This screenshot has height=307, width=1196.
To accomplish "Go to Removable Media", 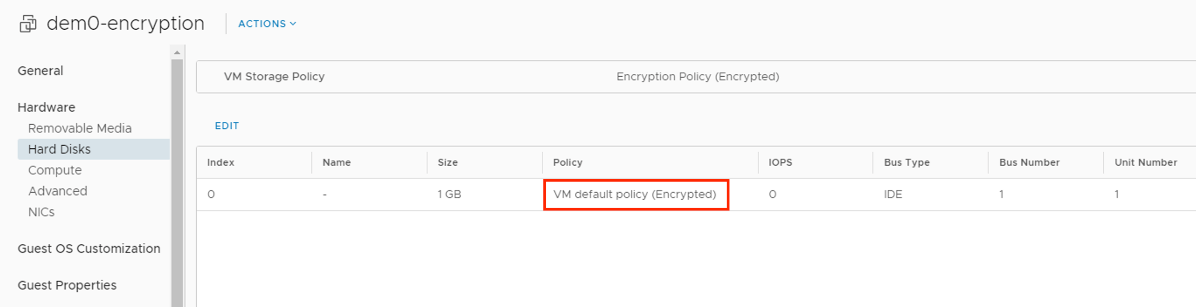I will tap(80, 128).
